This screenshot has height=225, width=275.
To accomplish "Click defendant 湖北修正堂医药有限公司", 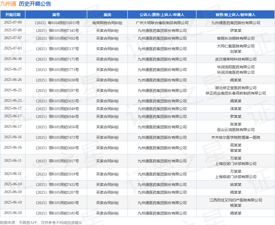I will [x=236, y=88].
